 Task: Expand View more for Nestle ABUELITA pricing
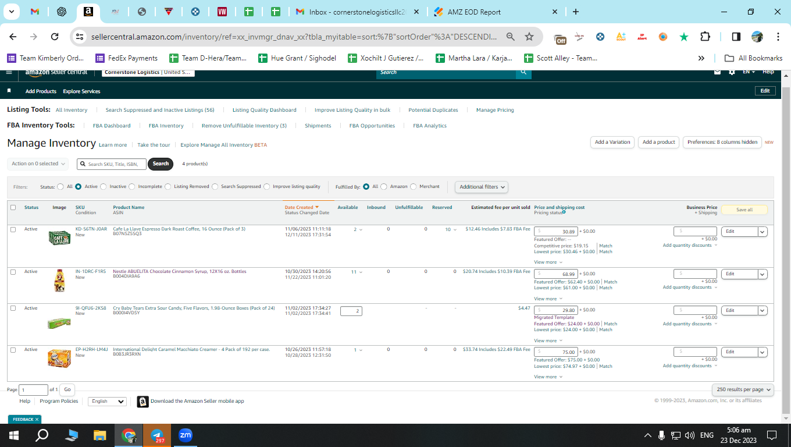[x=548, y=299]
